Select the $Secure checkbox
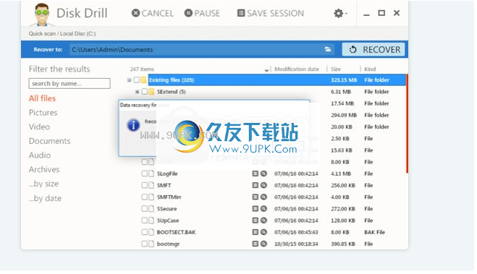 tap(145, 209)
